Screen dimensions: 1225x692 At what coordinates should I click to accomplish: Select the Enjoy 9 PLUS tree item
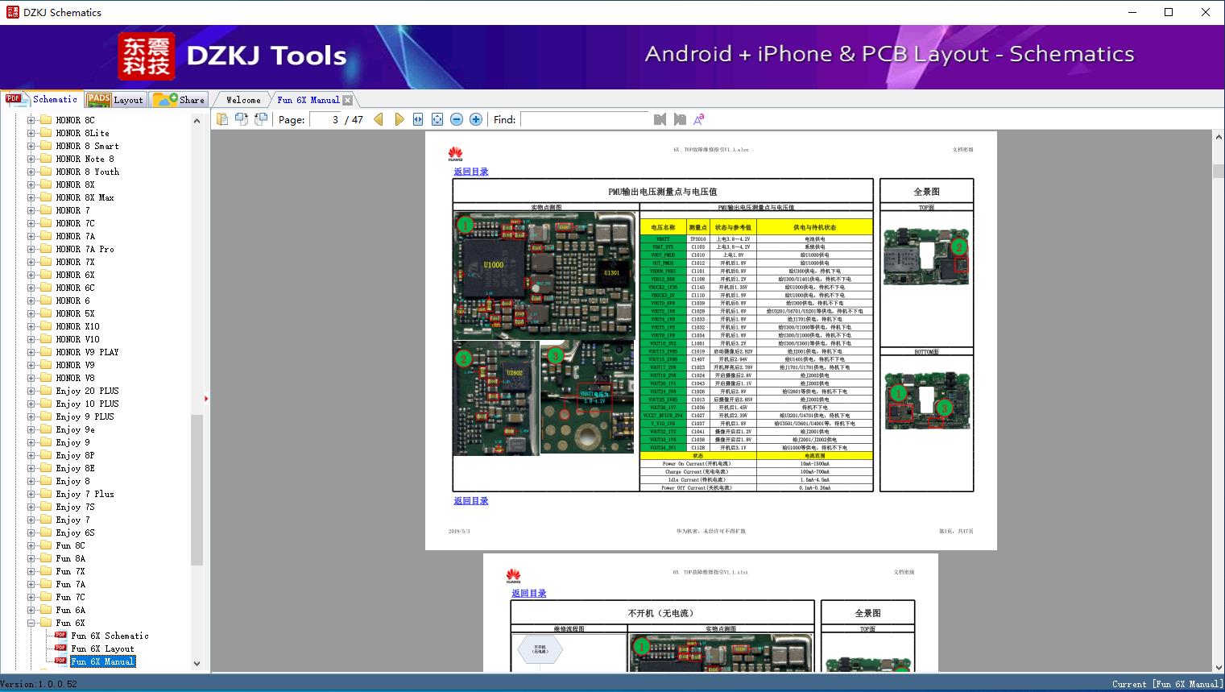(85, 416)
